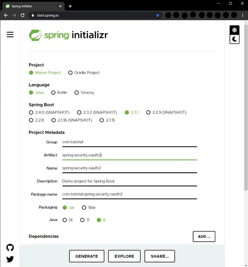This screenshot has width=248, height=267.
Task: Set packaging to War
Action: point(84,207)
